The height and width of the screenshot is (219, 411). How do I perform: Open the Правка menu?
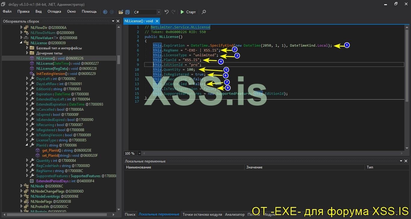click(x=23, y=11)
